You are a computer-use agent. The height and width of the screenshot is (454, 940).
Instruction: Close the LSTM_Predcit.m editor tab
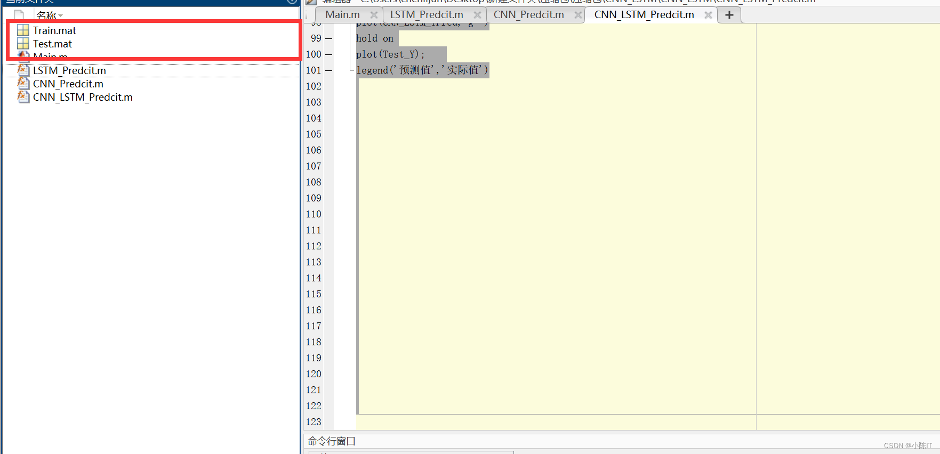477,15
